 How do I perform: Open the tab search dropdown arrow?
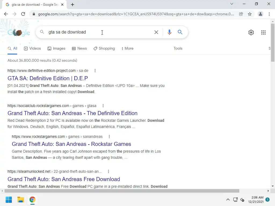(x=232, y=4)
